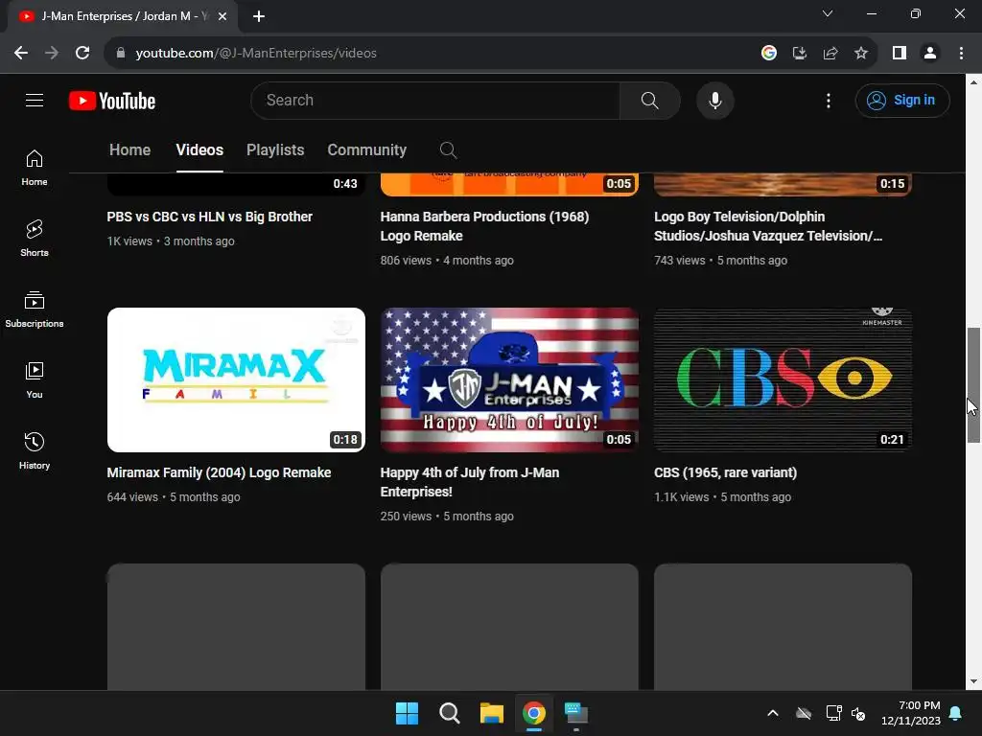Click the muted volume tray icon
The width and height of the screenshot is (982, 736).
click(x=858, y=713)
